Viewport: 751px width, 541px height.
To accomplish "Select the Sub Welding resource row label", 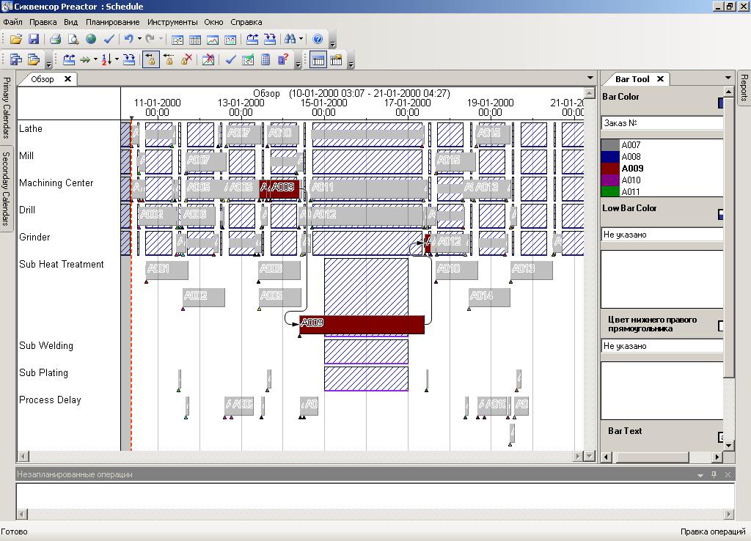I will (x=46, y=346).
